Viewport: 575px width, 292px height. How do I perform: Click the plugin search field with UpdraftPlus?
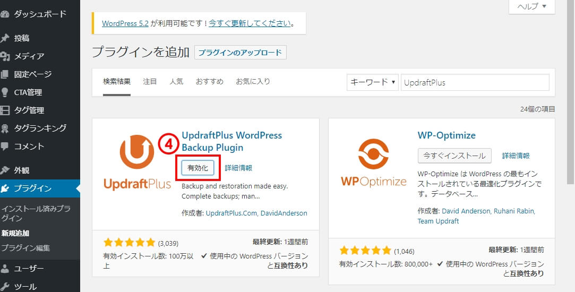(475, 82)
